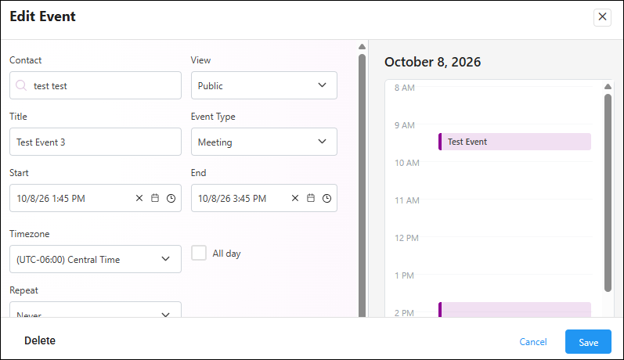The width and height of the screenshot is (624, 360).
Task: Click the 1 PM time label
Action: (x=404, y=275)
